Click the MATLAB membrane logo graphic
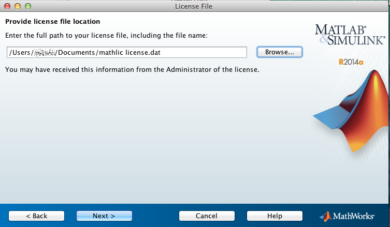The width and height of the screenshot is (390, 227). coord(351,111)
